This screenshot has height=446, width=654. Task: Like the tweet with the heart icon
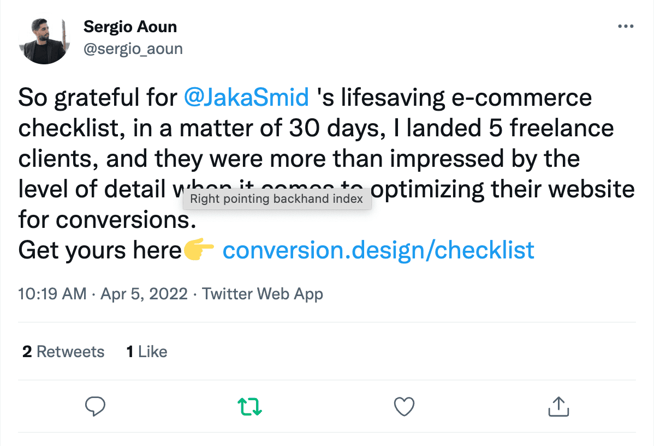pyautogui.click(x=404, y=406)
